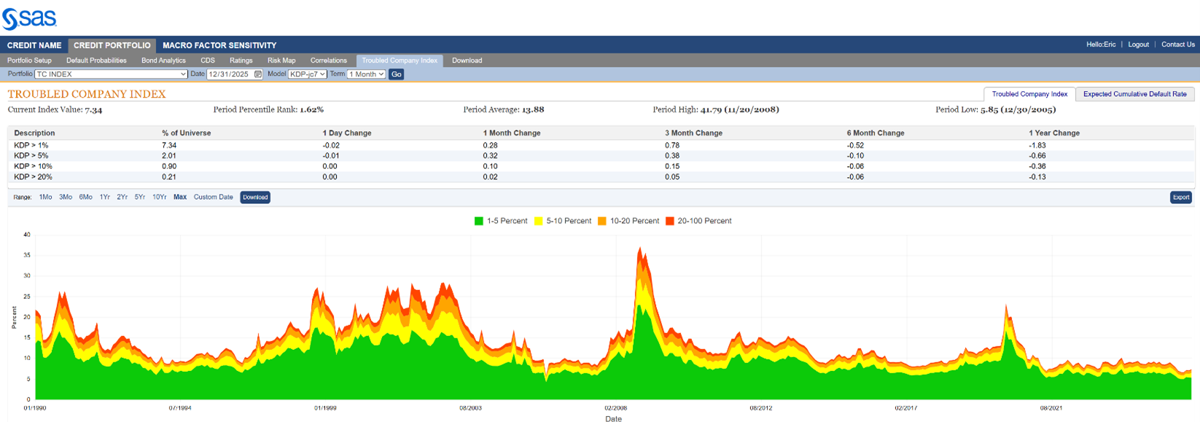Image resolution: width=1200 pixels, height=422 pixels.
Task: Select the 5Yr range option
Action: [139, 198]
